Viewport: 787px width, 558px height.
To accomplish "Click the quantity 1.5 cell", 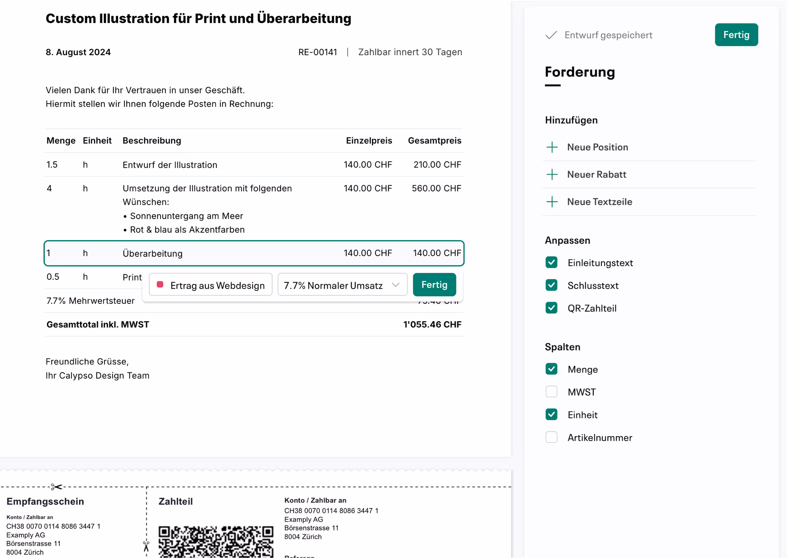I will pyautogui.click(x=52, y=165).
